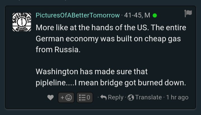Like the comment with the heart icon
Screen dimensions: 201x115
click(51, 98)
